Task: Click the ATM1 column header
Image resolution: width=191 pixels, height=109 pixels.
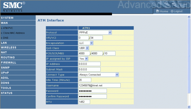Action: [106, 28]
